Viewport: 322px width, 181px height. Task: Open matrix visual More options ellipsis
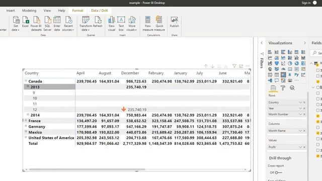[248, 66]
